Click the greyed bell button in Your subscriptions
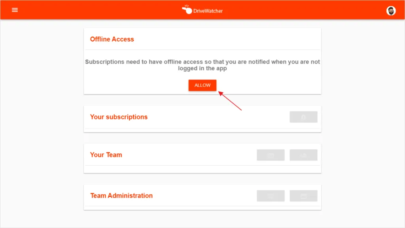405x228 pixels. pos(303,117)
